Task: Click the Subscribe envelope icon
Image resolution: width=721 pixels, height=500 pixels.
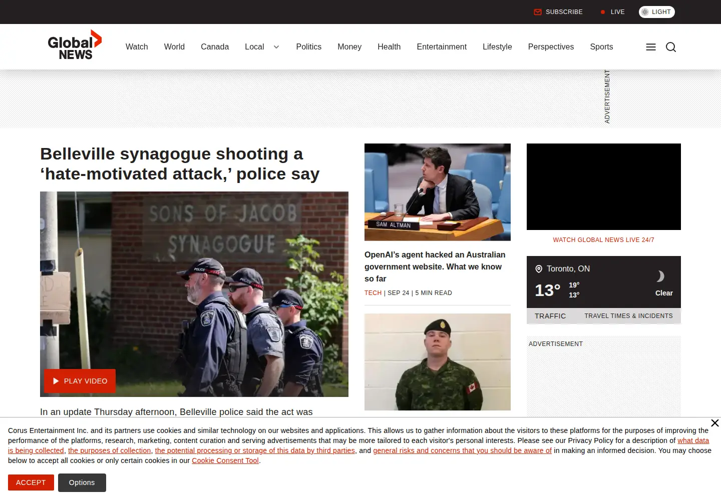Action: click(x=538, y=12)
